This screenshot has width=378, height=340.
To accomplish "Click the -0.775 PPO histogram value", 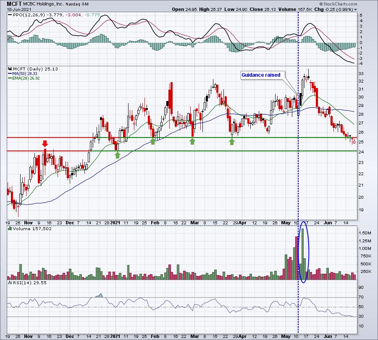I will coord(92,15).
